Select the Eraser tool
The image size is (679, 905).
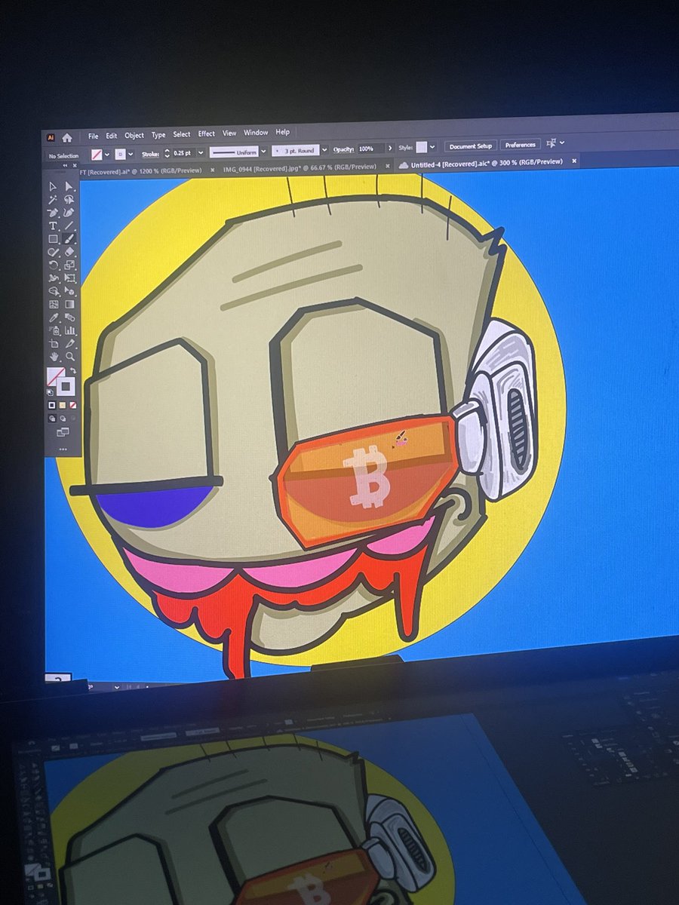pyautogui.click(x=69, y=252)
